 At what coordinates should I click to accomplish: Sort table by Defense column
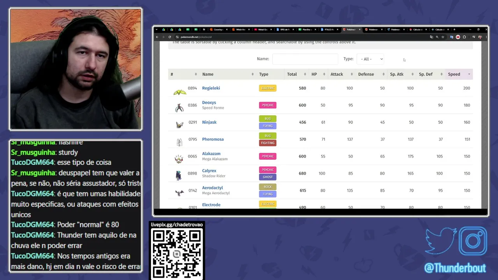click(371, 74)
